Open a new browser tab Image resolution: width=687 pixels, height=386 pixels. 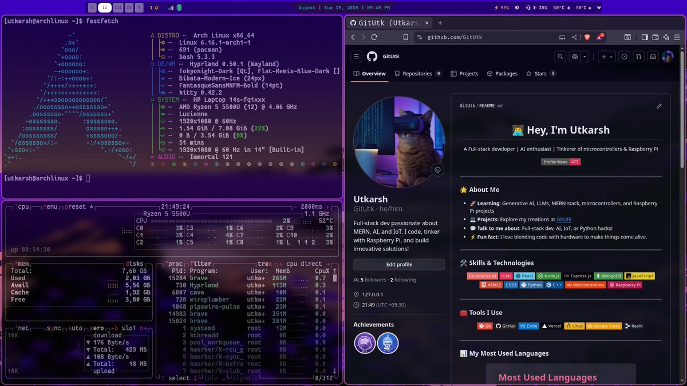tap(440, 23)
